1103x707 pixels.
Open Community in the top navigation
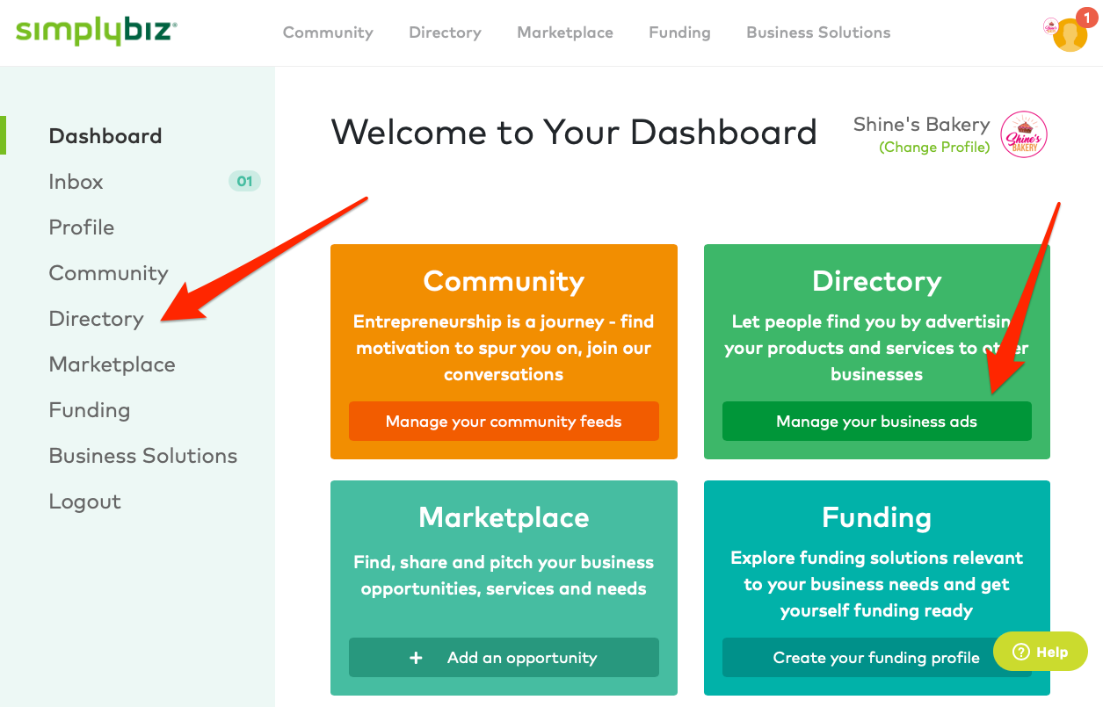coord(328,32)
